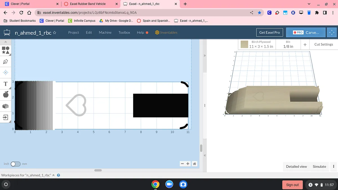Star the n_ahmed_1_rbc project
The image size is (338, 190).
[x=55, y=33]
